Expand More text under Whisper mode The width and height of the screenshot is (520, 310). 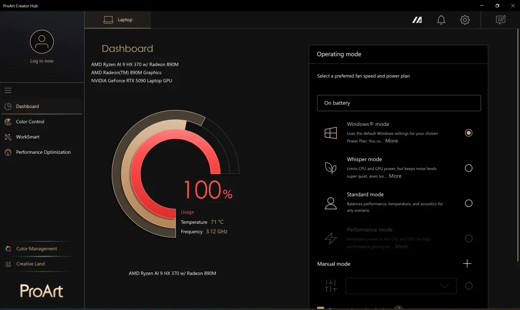tap(395, 176)
